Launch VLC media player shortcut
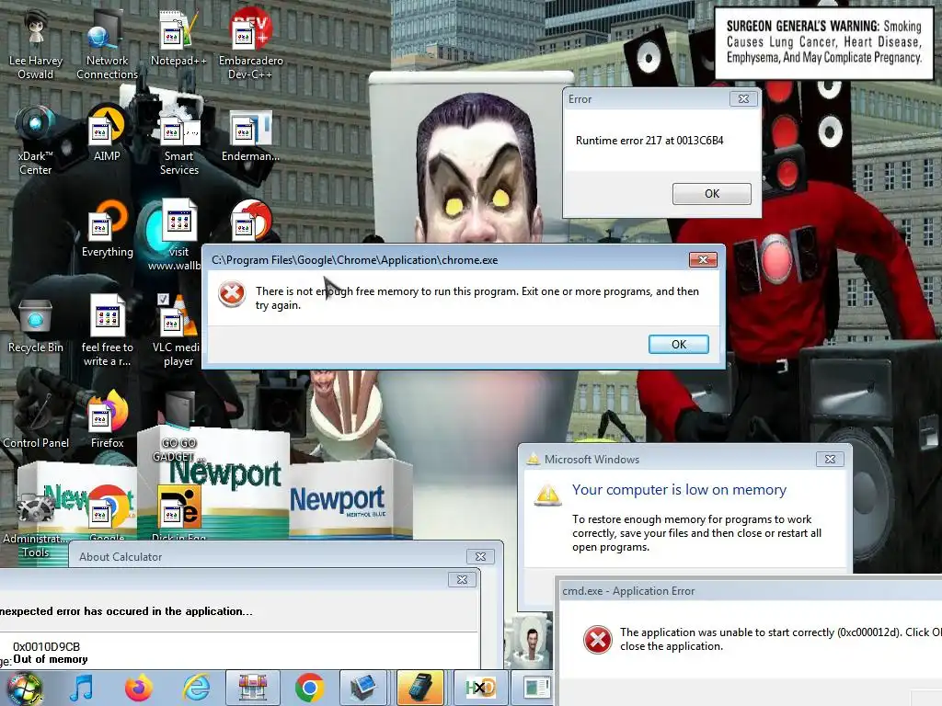This screenshot has width=942, height=706. 177,331
